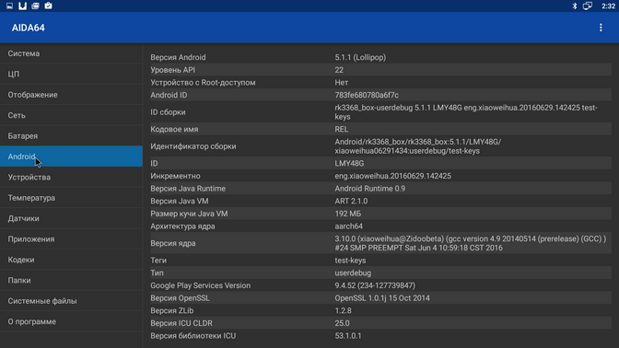
Task: Open the Батарея section
Action: pyautogui.click(x=71, y=135)
